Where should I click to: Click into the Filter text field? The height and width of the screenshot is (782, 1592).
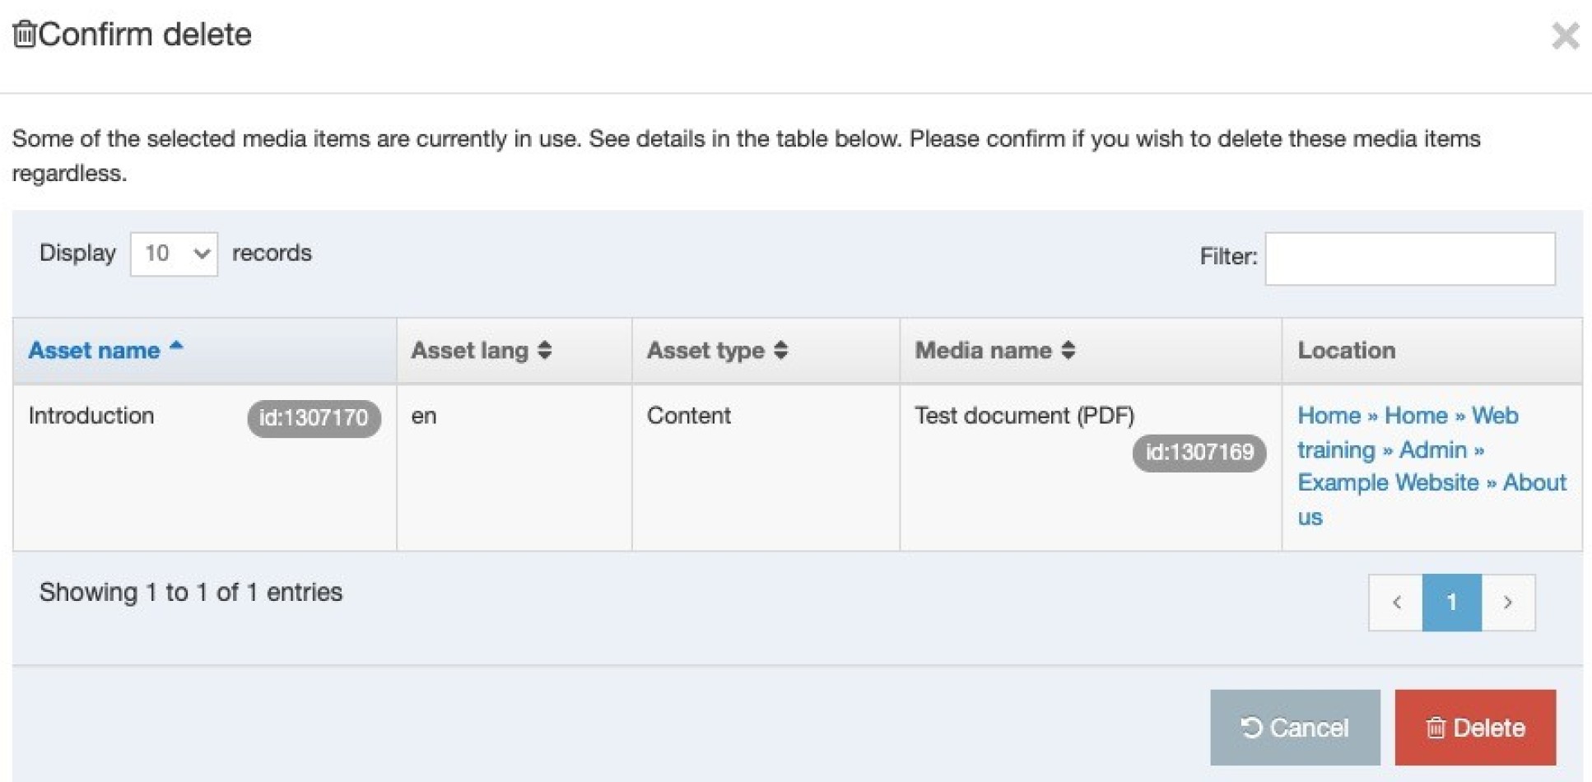pos(1409,258)
